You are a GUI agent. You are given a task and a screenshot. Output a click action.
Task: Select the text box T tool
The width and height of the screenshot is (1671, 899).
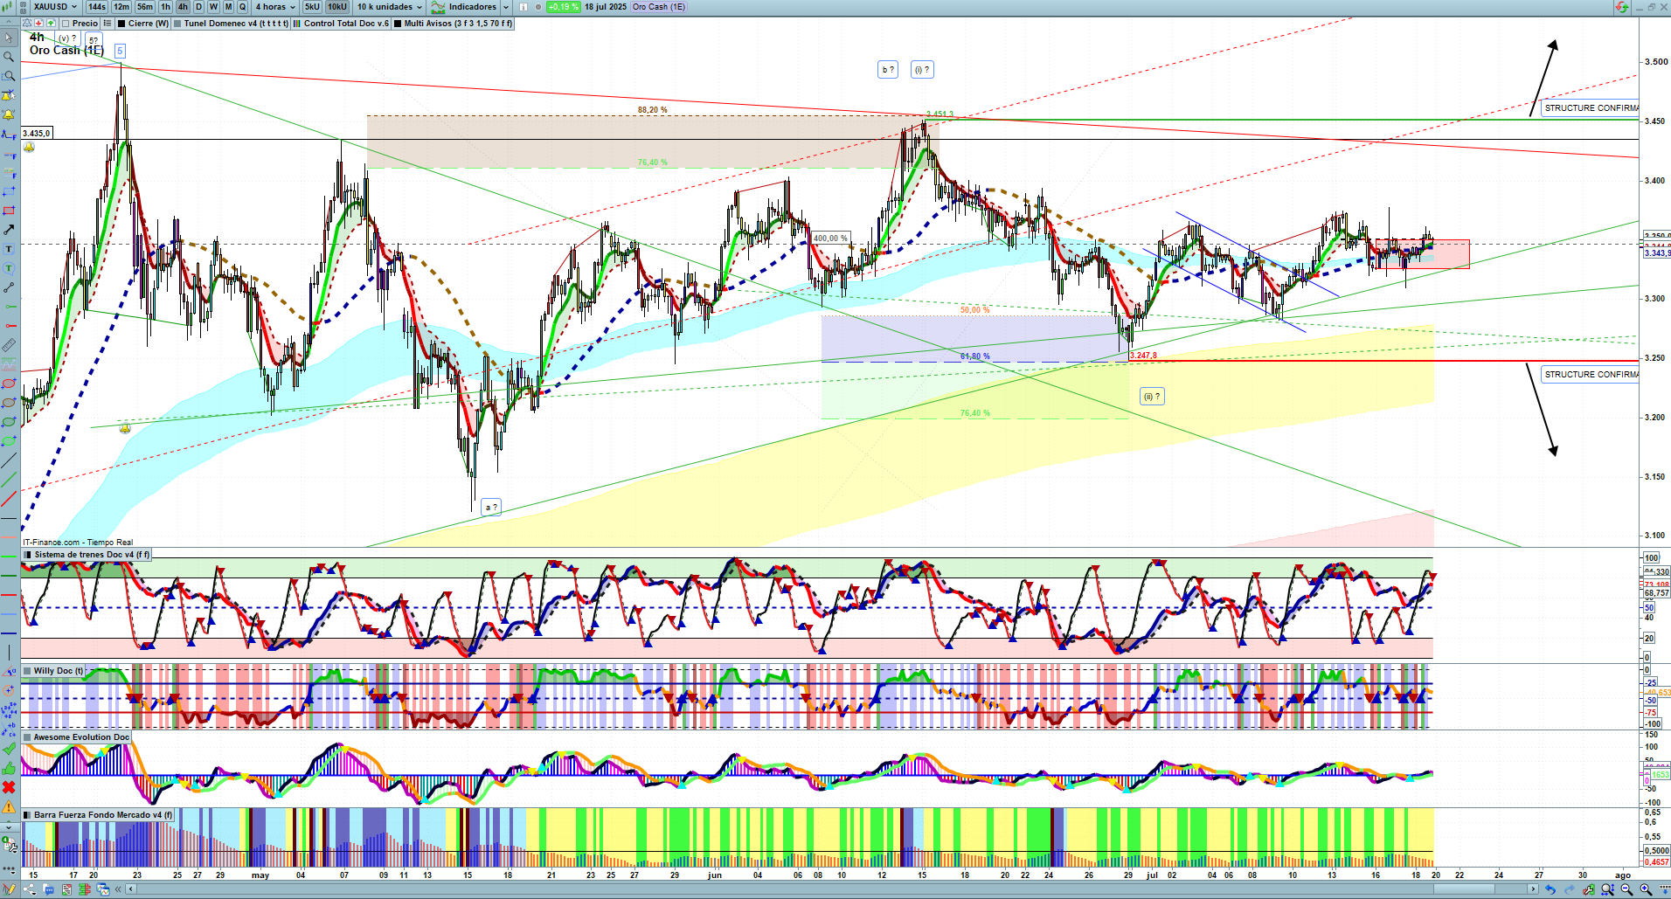[x=9, y=249]
